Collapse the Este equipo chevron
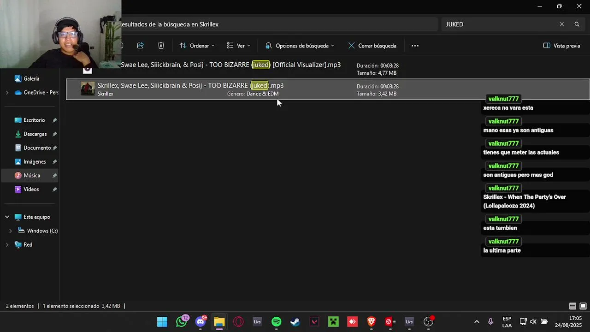 pos(7,217)
